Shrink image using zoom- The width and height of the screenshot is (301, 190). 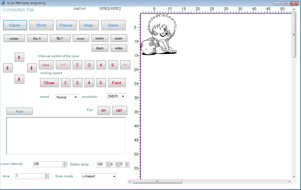119,38
